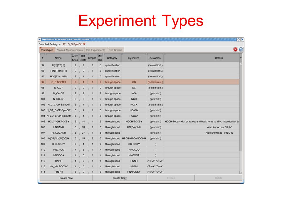Select the H[N[N]] prototype
Screen dimensions: 282x211
click(58, 172)
